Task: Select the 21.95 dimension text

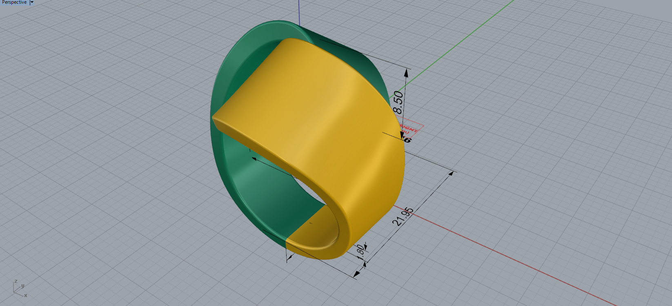Action: (403, 217)
